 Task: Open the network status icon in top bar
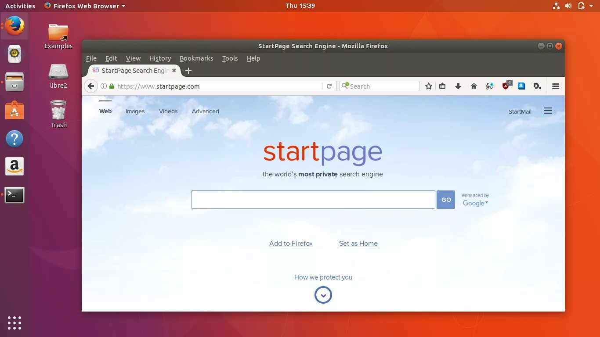[x=556, y=6]
